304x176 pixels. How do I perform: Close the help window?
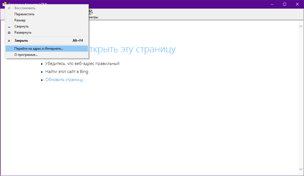297,4
